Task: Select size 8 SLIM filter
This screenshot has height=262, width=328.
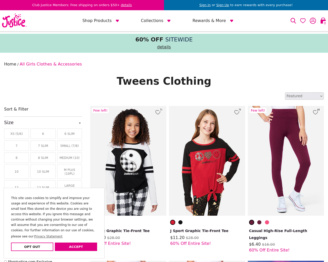Action: (43, 158)
